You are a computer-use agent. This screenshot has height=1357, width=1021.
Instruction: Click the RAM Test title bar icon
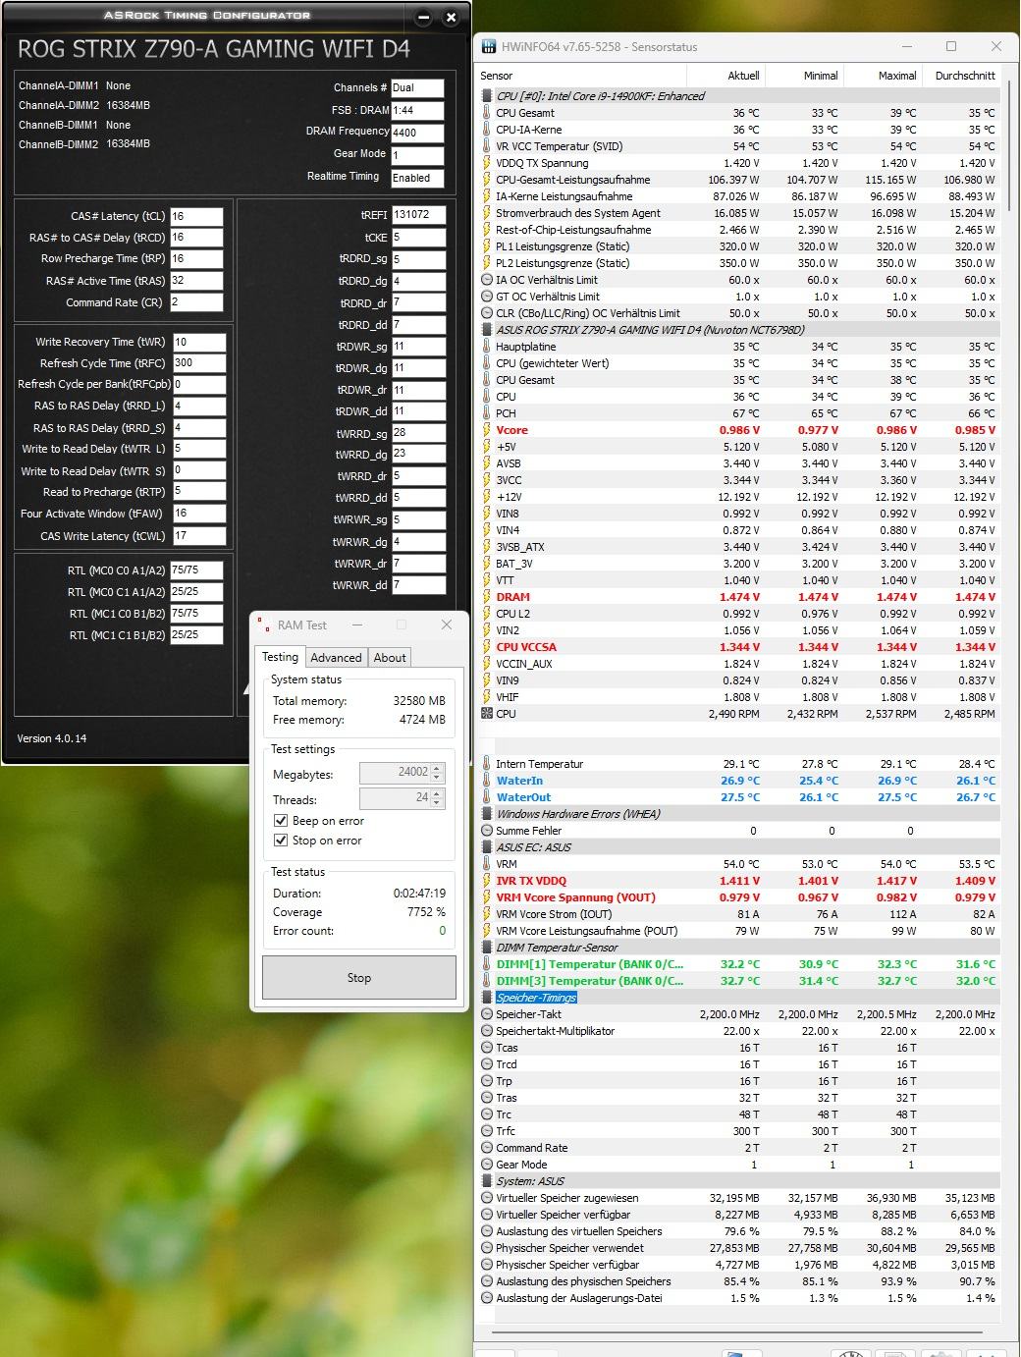pyautogui.click(x=263, y=625)
